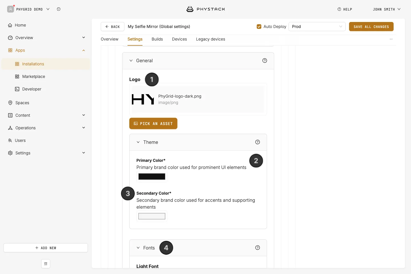Click the Pick an Asset button

pyautogui.click(x=153, y=124)
